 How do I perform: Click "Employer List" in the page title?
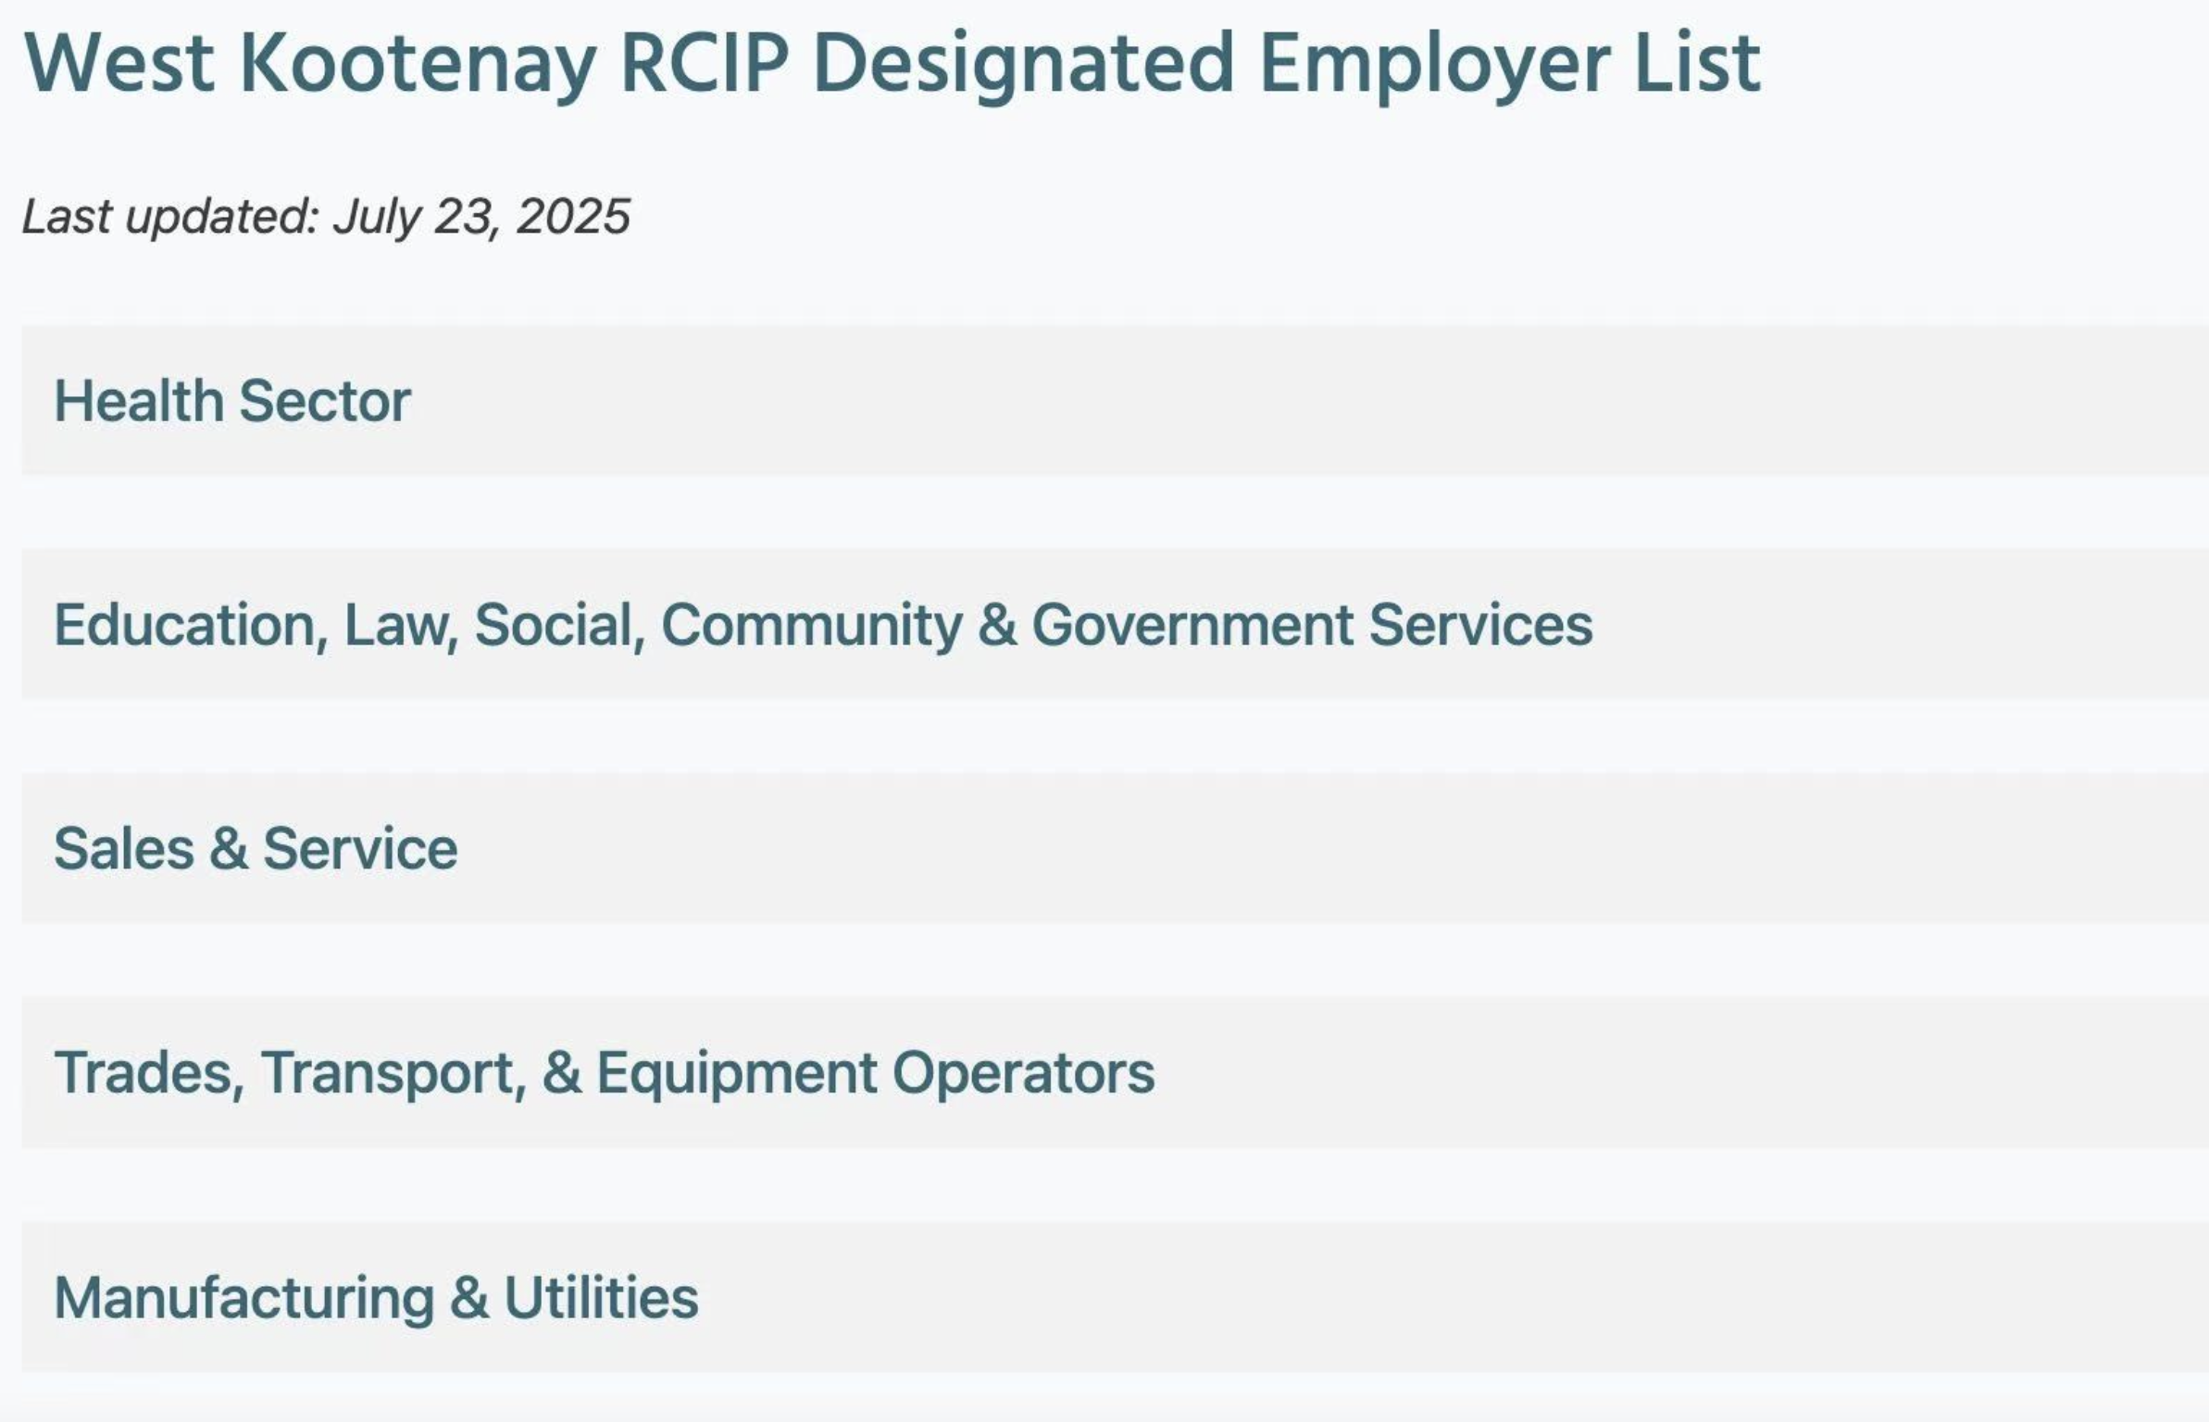pyautogui.click(x=1510, y=64)
